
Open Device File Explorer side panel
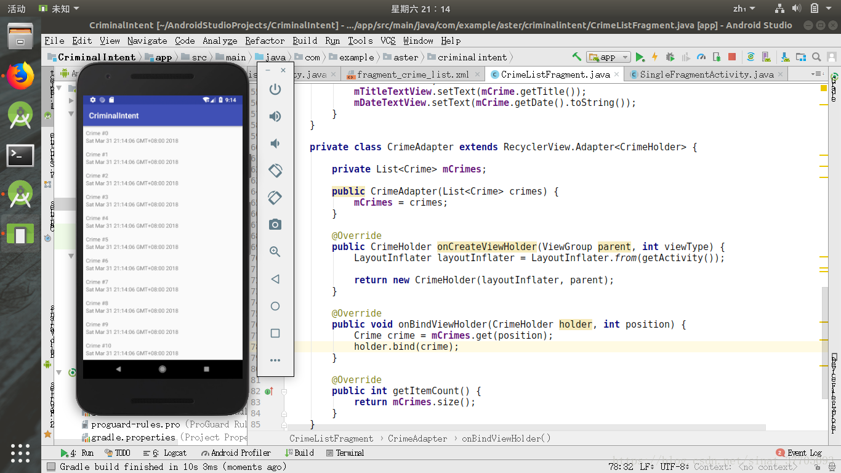[834, 392]
